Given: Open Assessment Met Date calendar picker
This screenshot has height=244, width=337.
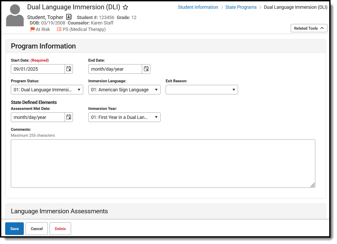Looking at the screenshot, I should click(69, 117).
